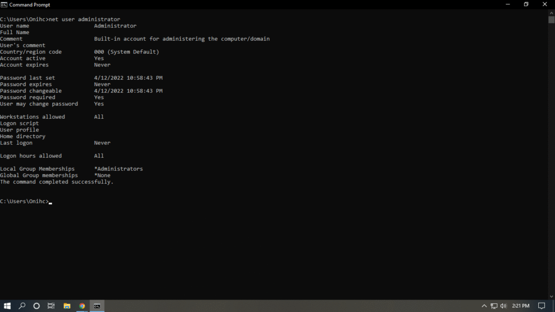Click the 2:21 PM taskbar clock
The image size is (555, 312).
tap(520, 306)
